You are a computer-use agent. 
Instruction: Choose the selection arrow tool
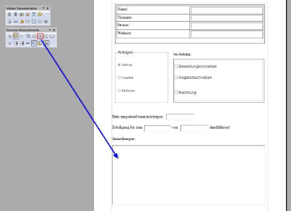pos(9,36)
